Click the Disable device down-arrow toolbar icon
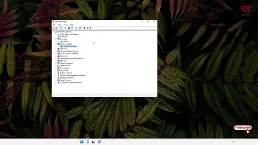This screenshot has width=258, height=145. pyautogui.click(x=91, y=28)
